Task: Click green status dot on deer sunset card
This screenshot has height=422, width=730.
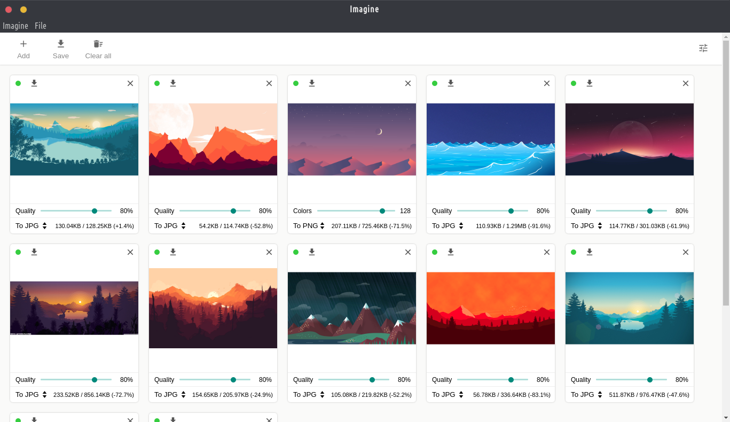Action: pyautogui.click(x=18, y=252)
